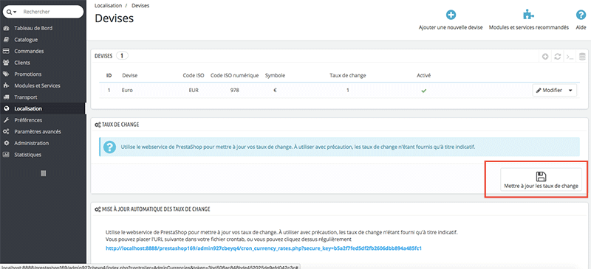Image resolution: width=591 pixels, height=269 pixels.
Task: Click the Aide question mark icon
Action: pos(581,15)
